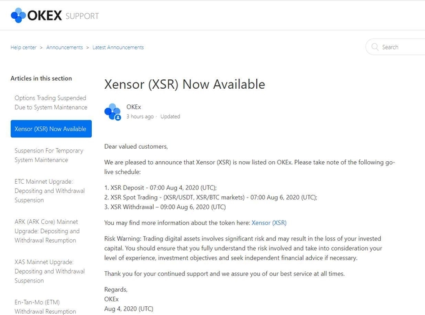Select Xensor (XSR) Now Available sidebar item
This screenshot has height=315, width=425.
(51, 129)
